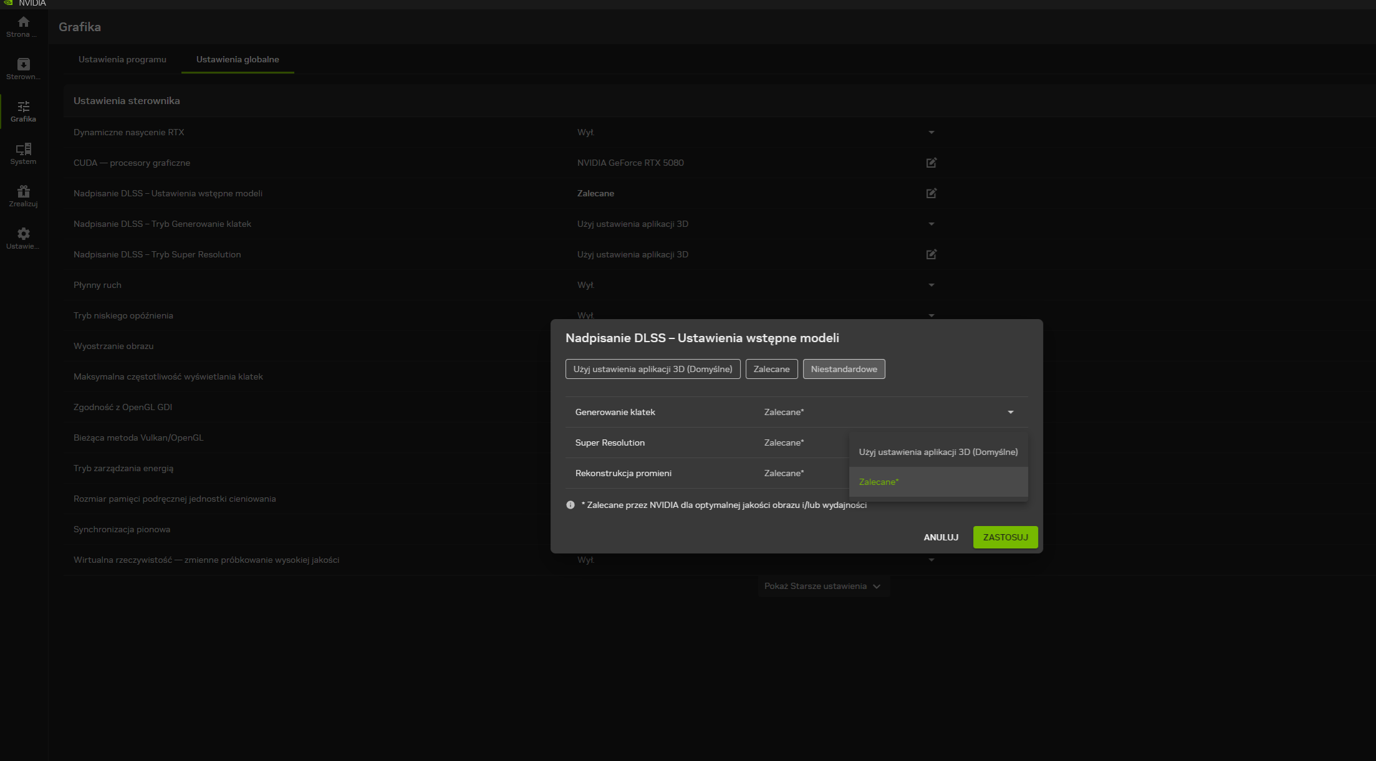Open the Dynamiczne nasycenie RTX dropdown
Screen dimensions: 1376x761
point(931,132)
